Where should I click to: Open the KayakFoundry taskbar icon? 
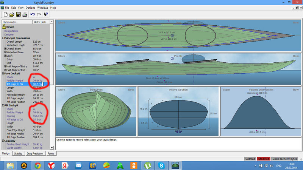175,165
